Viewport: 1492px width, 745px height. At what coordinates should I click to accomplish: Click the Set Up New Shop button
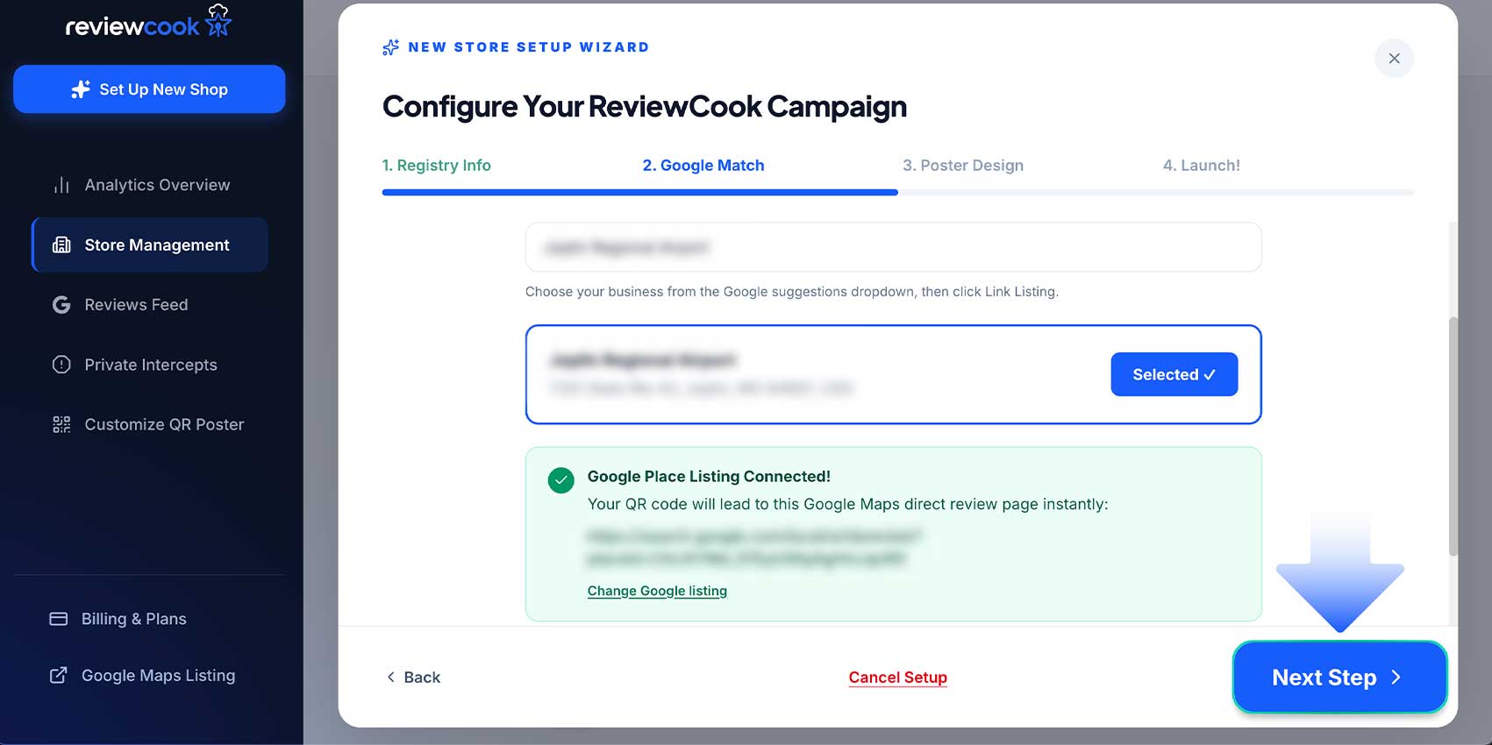149,89
